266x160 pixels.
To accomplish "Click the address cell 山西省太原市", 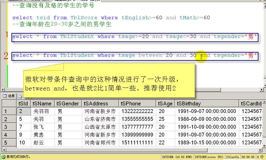I will pos(100,127).
